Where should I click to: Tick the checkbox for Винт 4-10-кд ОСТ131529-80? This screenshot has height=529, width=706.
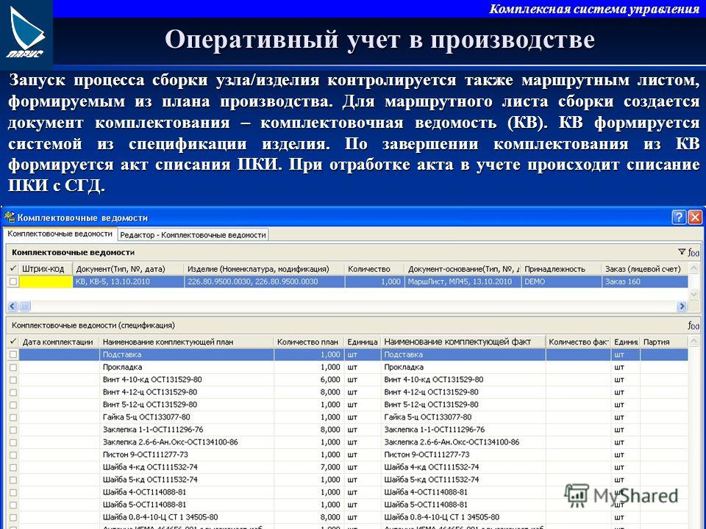point(13,380)
